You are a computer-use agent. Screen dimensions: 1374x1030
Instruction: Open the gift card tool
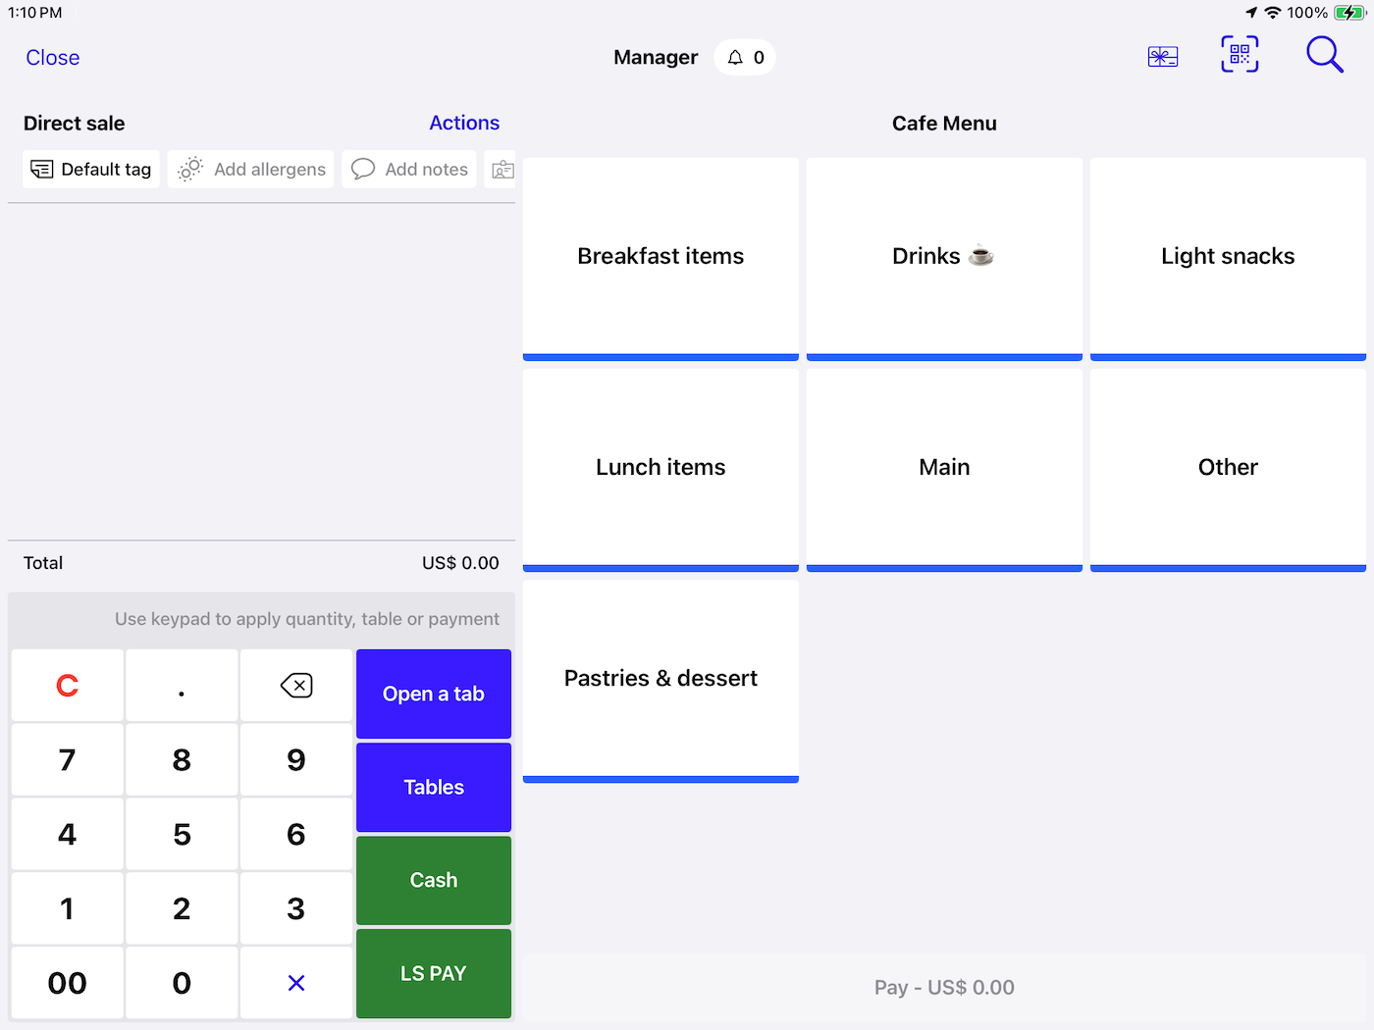pyautogui.click(x=1162, y=56)
